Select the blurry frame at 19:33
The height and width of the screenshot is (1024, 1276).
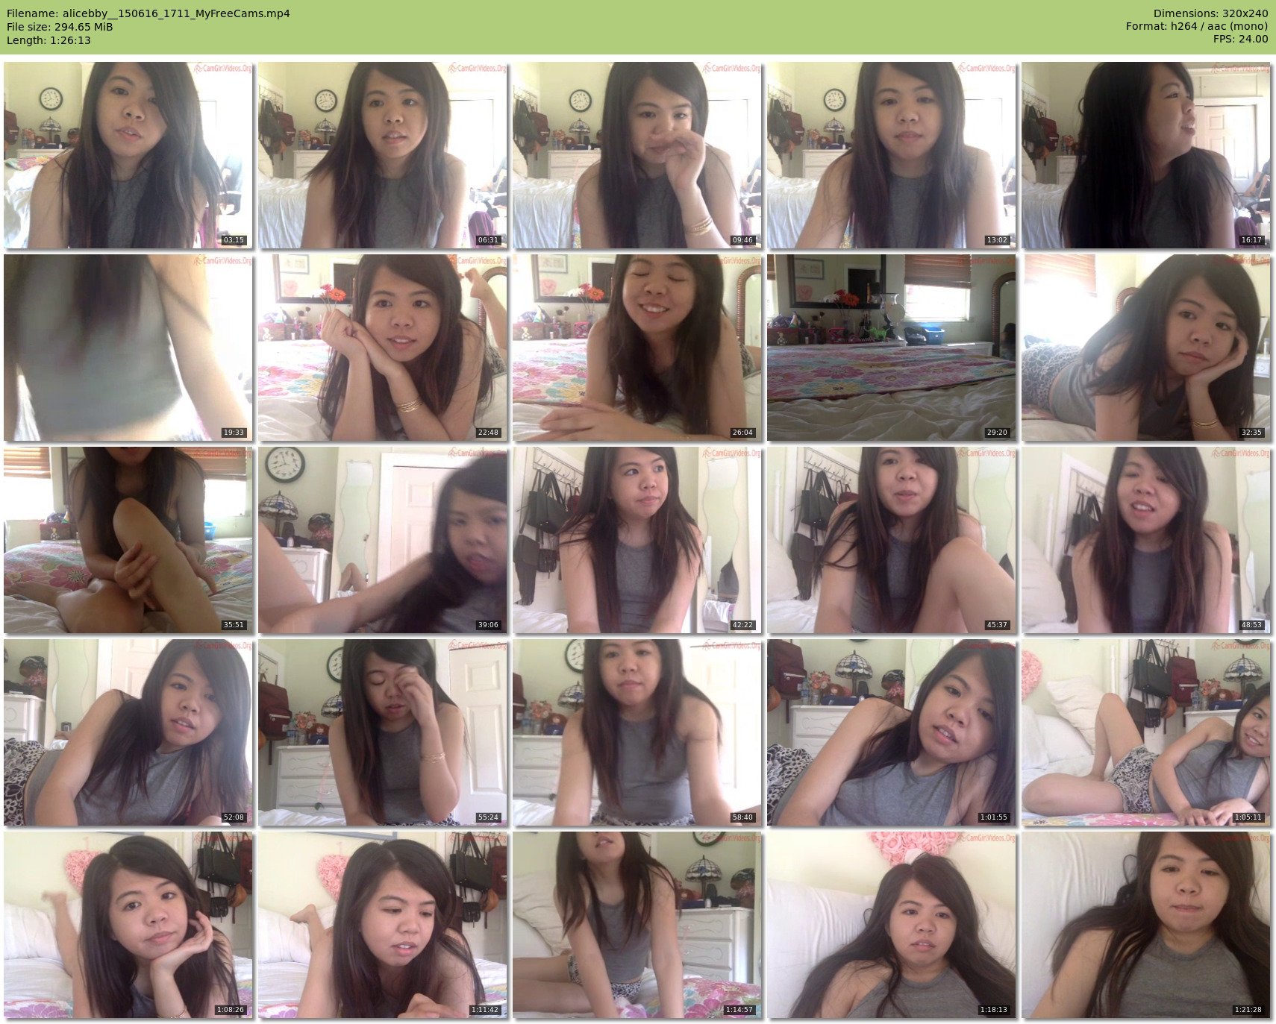(128, 348)
